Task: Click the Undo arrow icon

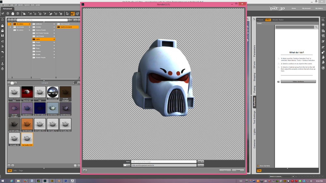Action: coord(3,52)
